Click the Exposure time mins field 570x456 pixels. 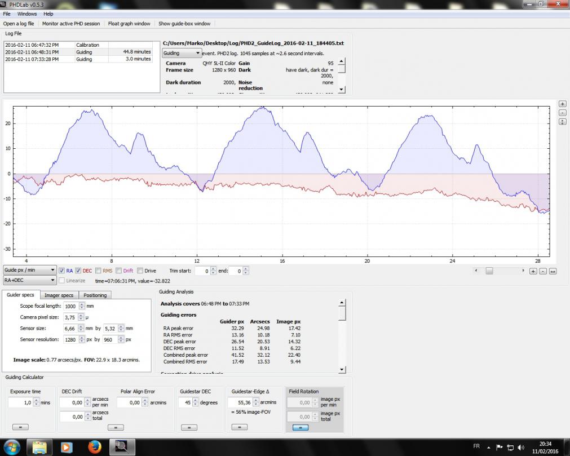point(21,402)
